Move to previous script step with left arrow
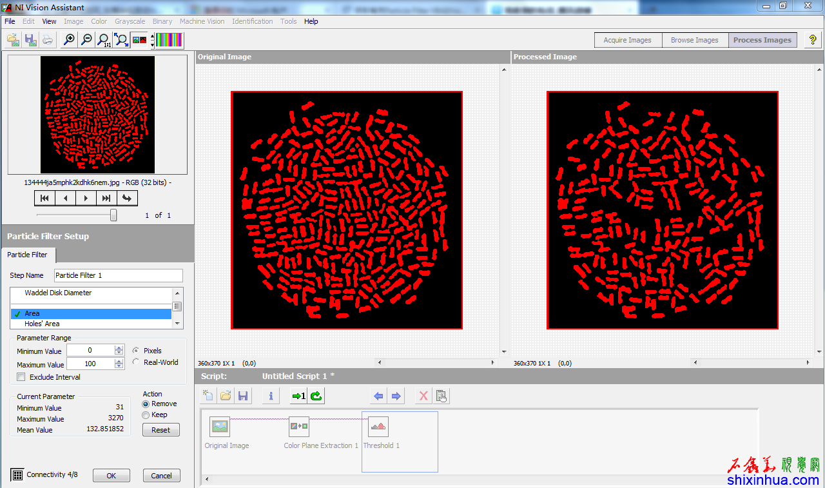 click(378, 396)
